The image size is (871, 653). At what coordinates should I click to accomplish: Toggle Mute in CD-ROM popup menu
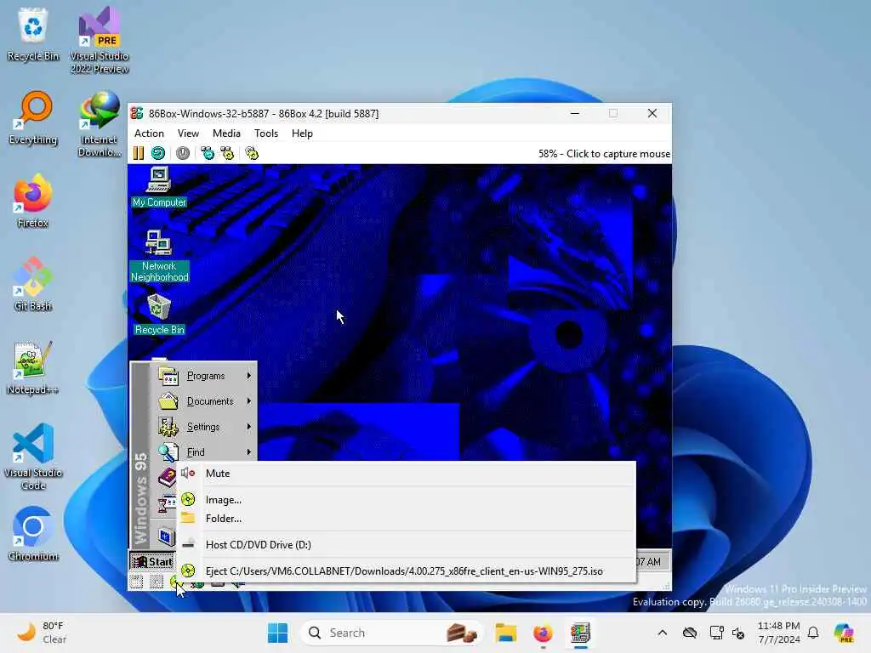coord(406,473)
